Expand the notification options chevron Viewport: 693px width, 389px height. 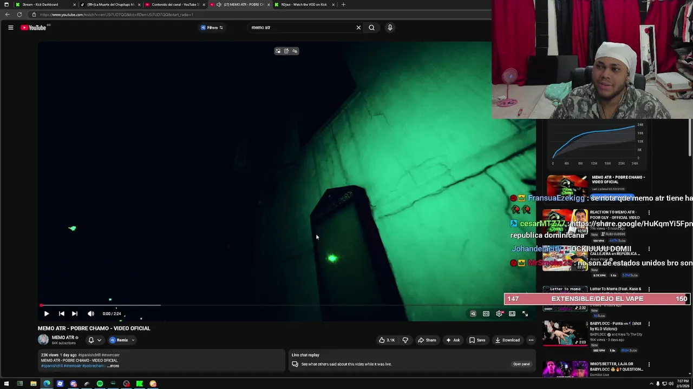pyautogui.click(x=99, y=340)
